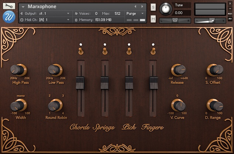This screenshot has height=154, width=234.
Task: Decrease volume with minus button
Action: [197, 21]
